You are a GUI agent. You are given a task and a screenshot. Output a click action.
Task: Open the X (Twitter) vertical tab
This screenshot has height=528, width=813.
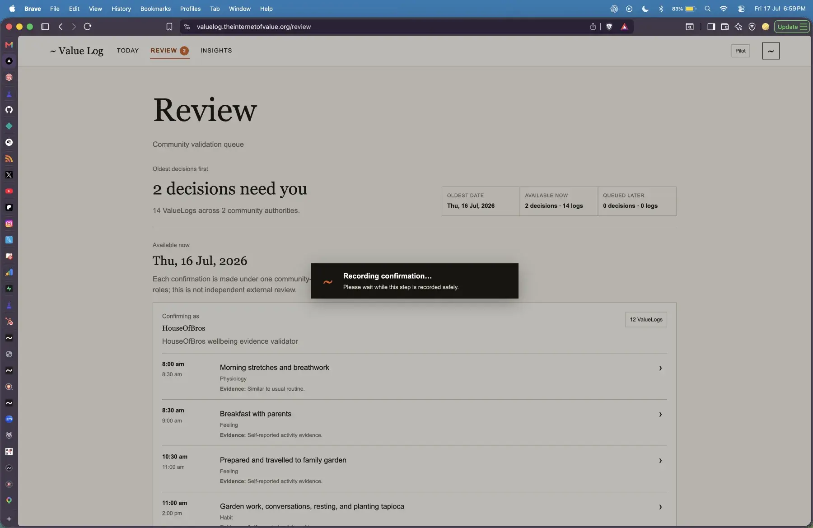[x=9, y=175]
